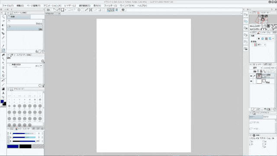Open the round assist help icon
277x156 pixels.
click(123, 10)
